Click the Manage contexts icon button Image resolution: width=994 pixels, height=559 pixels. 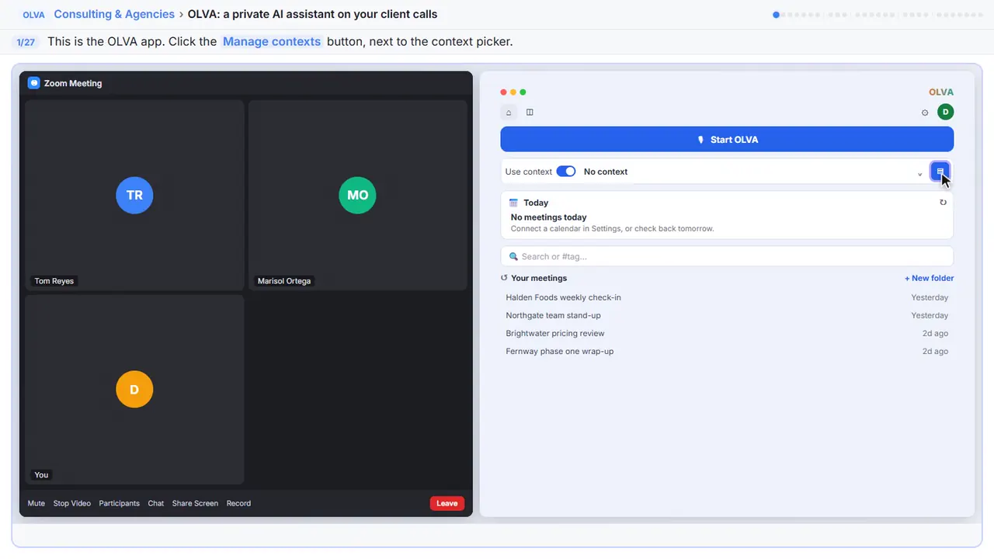coord(940,172)
